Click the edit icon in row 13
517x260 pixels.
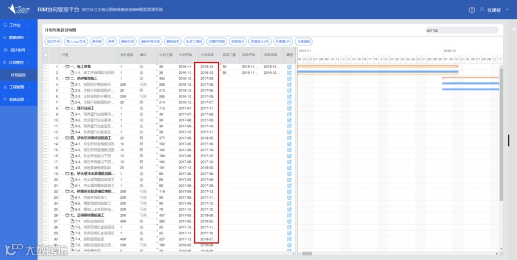289,138
